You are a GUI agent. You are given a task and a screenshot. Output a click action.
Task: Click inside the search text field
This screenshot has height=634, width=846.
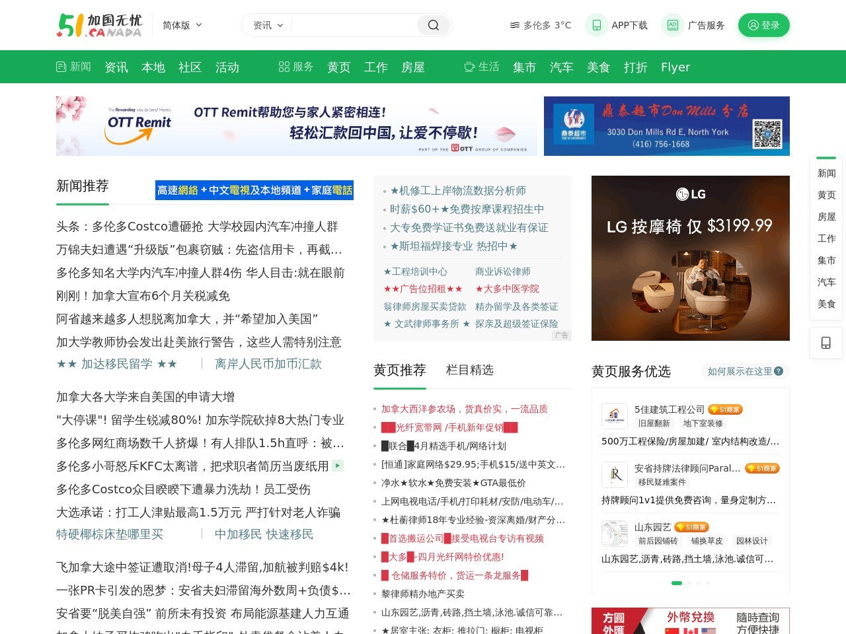354,25
